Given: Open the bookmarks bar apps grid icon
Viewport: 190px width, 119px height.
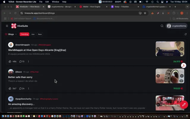Looking at the screenshot, I should [x=5, y=18].
